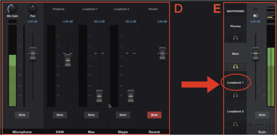Click the headphone icon under Loopback 1
The height and width of the screenshot is (135, 277).
click(235, 95)
